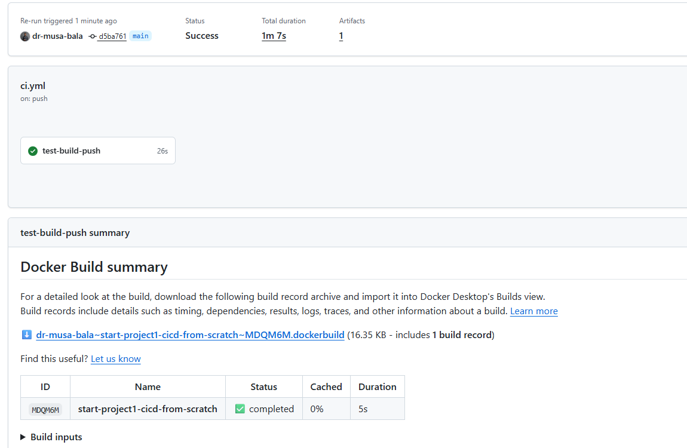Click the ID column header

[x=45, y=386]
